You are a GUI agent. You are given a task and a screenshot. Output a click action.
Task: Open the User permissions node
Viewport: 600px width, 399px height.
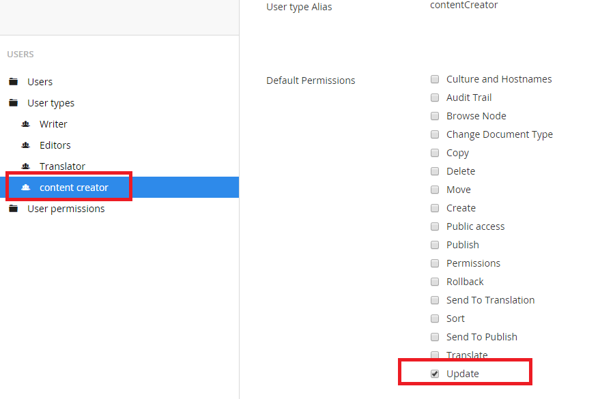point(66,209)
